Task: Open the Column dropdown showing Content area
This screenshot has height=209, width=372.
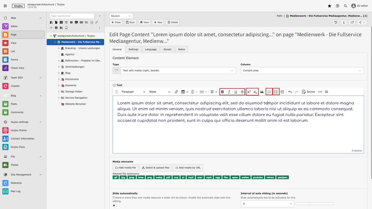Action: 302,71
